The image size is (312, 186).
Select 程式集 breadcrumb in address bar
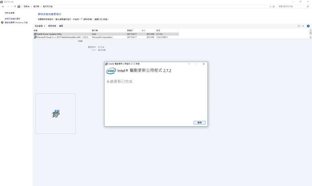tap(36, 6)
